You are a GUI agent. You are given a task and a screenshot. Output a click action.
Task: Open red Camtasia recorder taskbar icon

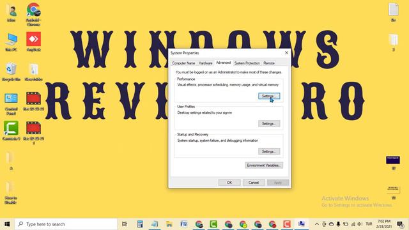pyautogui.click(x=287, y=224)
